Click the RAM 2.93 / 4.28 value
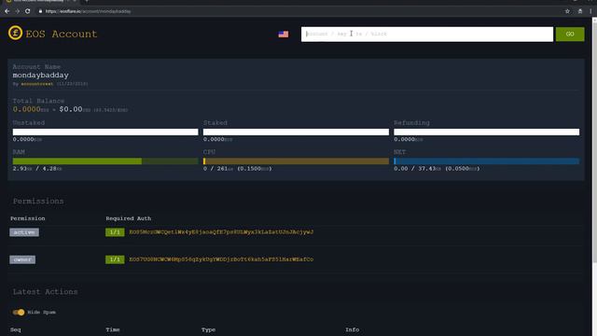Image resolution: width=597 pixels, height=336 pixels. pos(37,168)
